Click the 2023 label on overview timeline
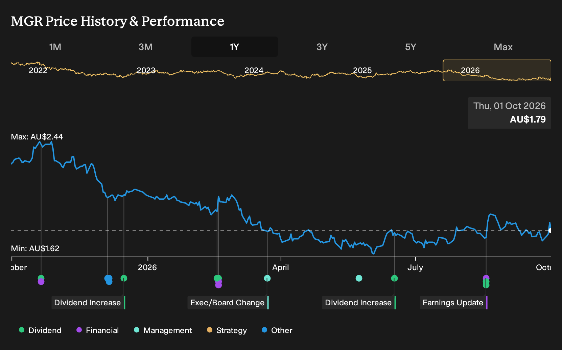The height and width of the screenshot is (350, 562). [x=146, y=70]
